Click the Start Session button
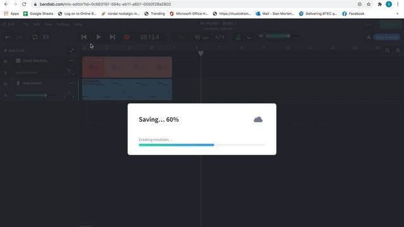The width and height of the screenshot is (404, 227). tap(387, 37)
